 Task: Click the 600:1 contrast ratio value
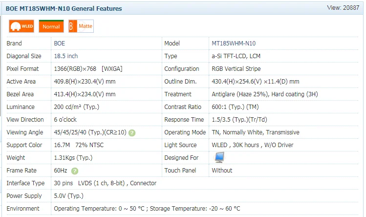[x=235, y=107]
